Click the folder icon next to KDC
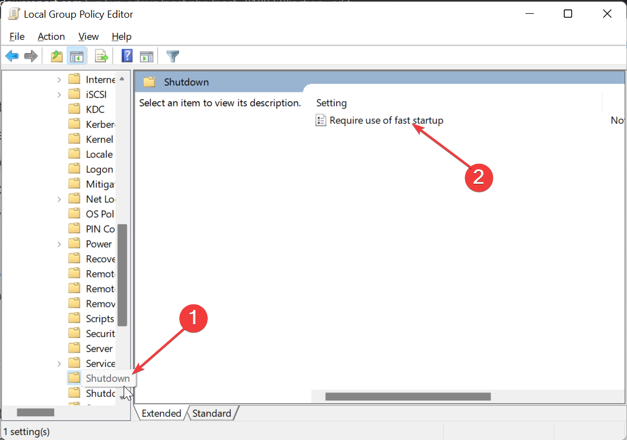The image size is (627, 440). pos(74,109)
